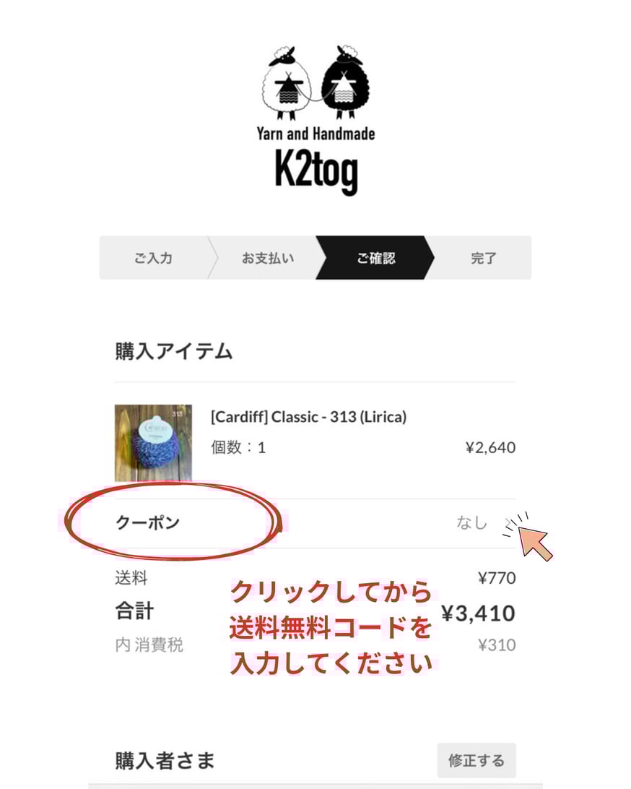
Task: Click the Yarn and Handmade tagline
Action: click(315, 134)
